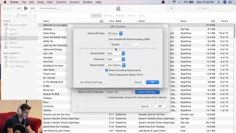This screenshot has width=236, height=133.
Task: Open the Voice Memos playlist
Action: click(17, 66)
